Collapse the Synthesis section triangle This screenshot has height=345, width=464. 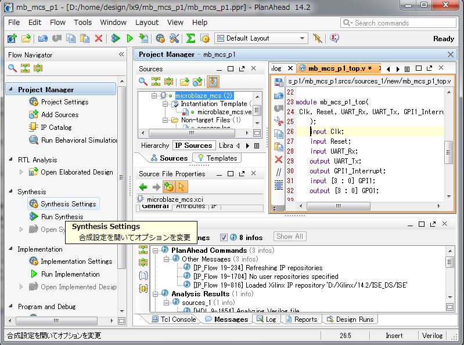11,191
